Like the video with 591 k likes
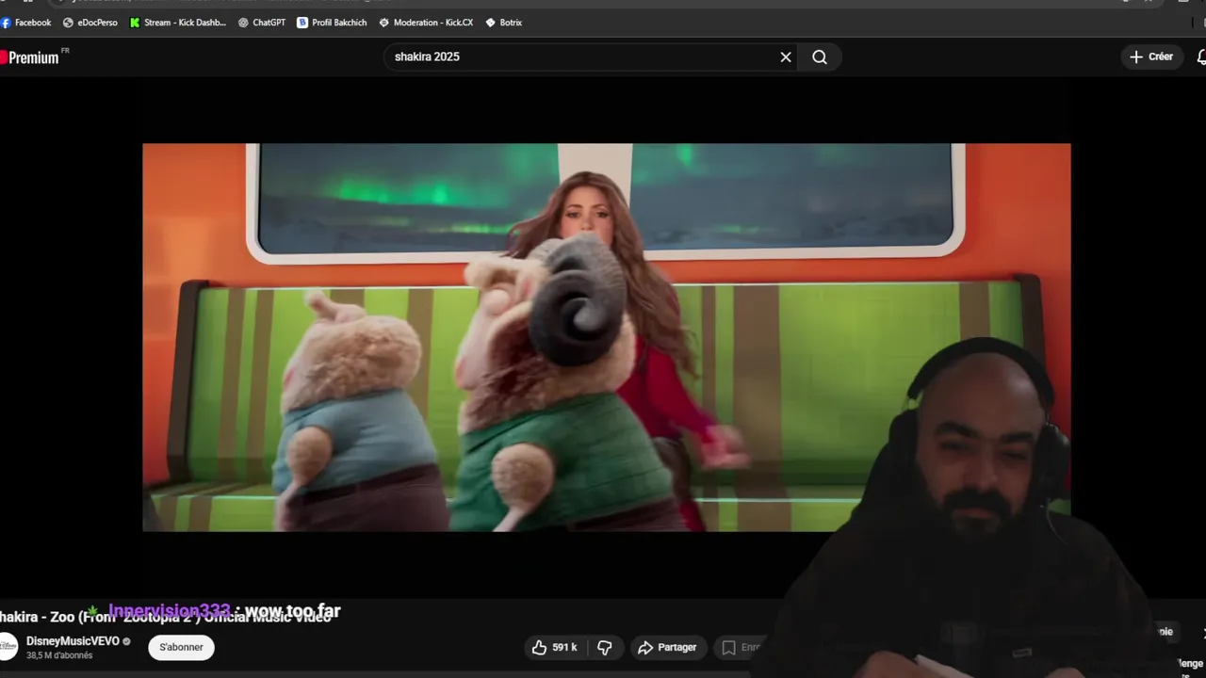Image resolution: width=1206 pixels, height=678 pixels. pos(554,647)
